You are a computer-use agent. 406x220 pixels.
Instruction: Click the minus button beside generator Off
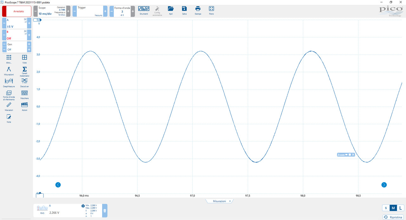[x=4, y=50]
